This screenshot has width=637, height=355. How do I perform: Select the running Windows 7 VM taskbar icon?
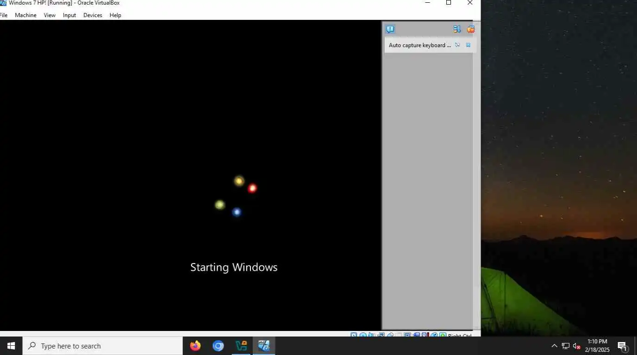tap(264, 346)
